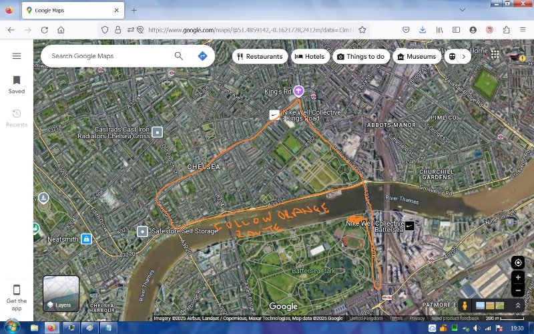Toggle Firefox sidebar view
Viewport: 534px width, 334px height.
point(457,30)
